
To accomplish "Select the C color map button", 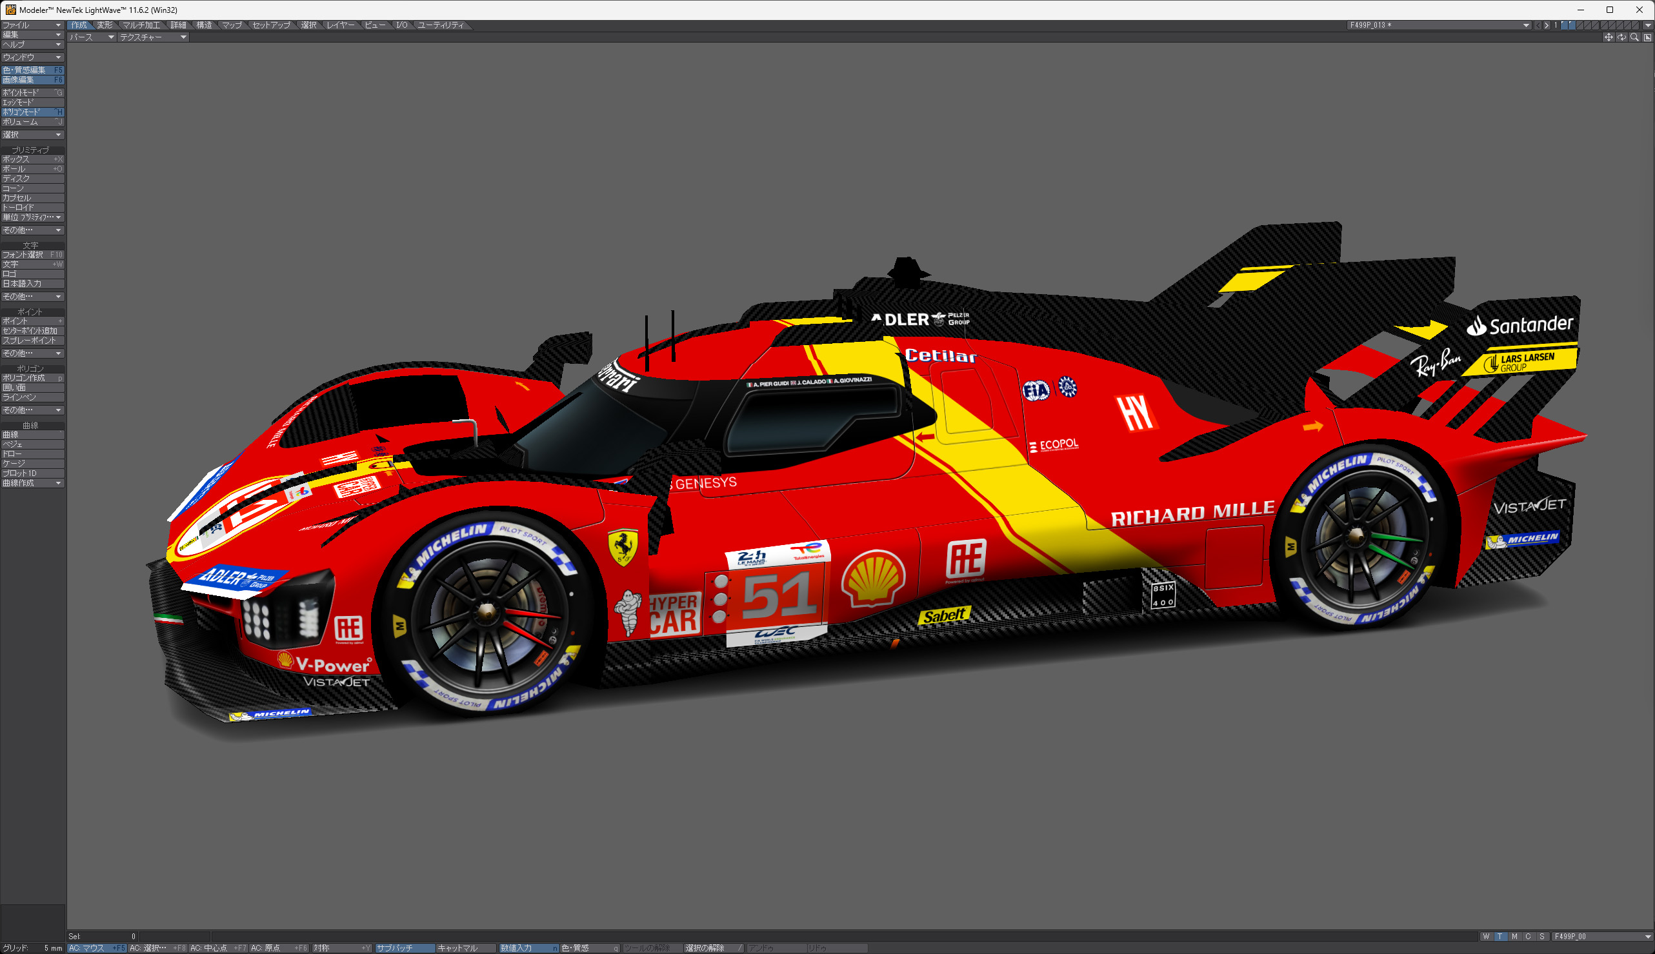I will pos(1528,937).
